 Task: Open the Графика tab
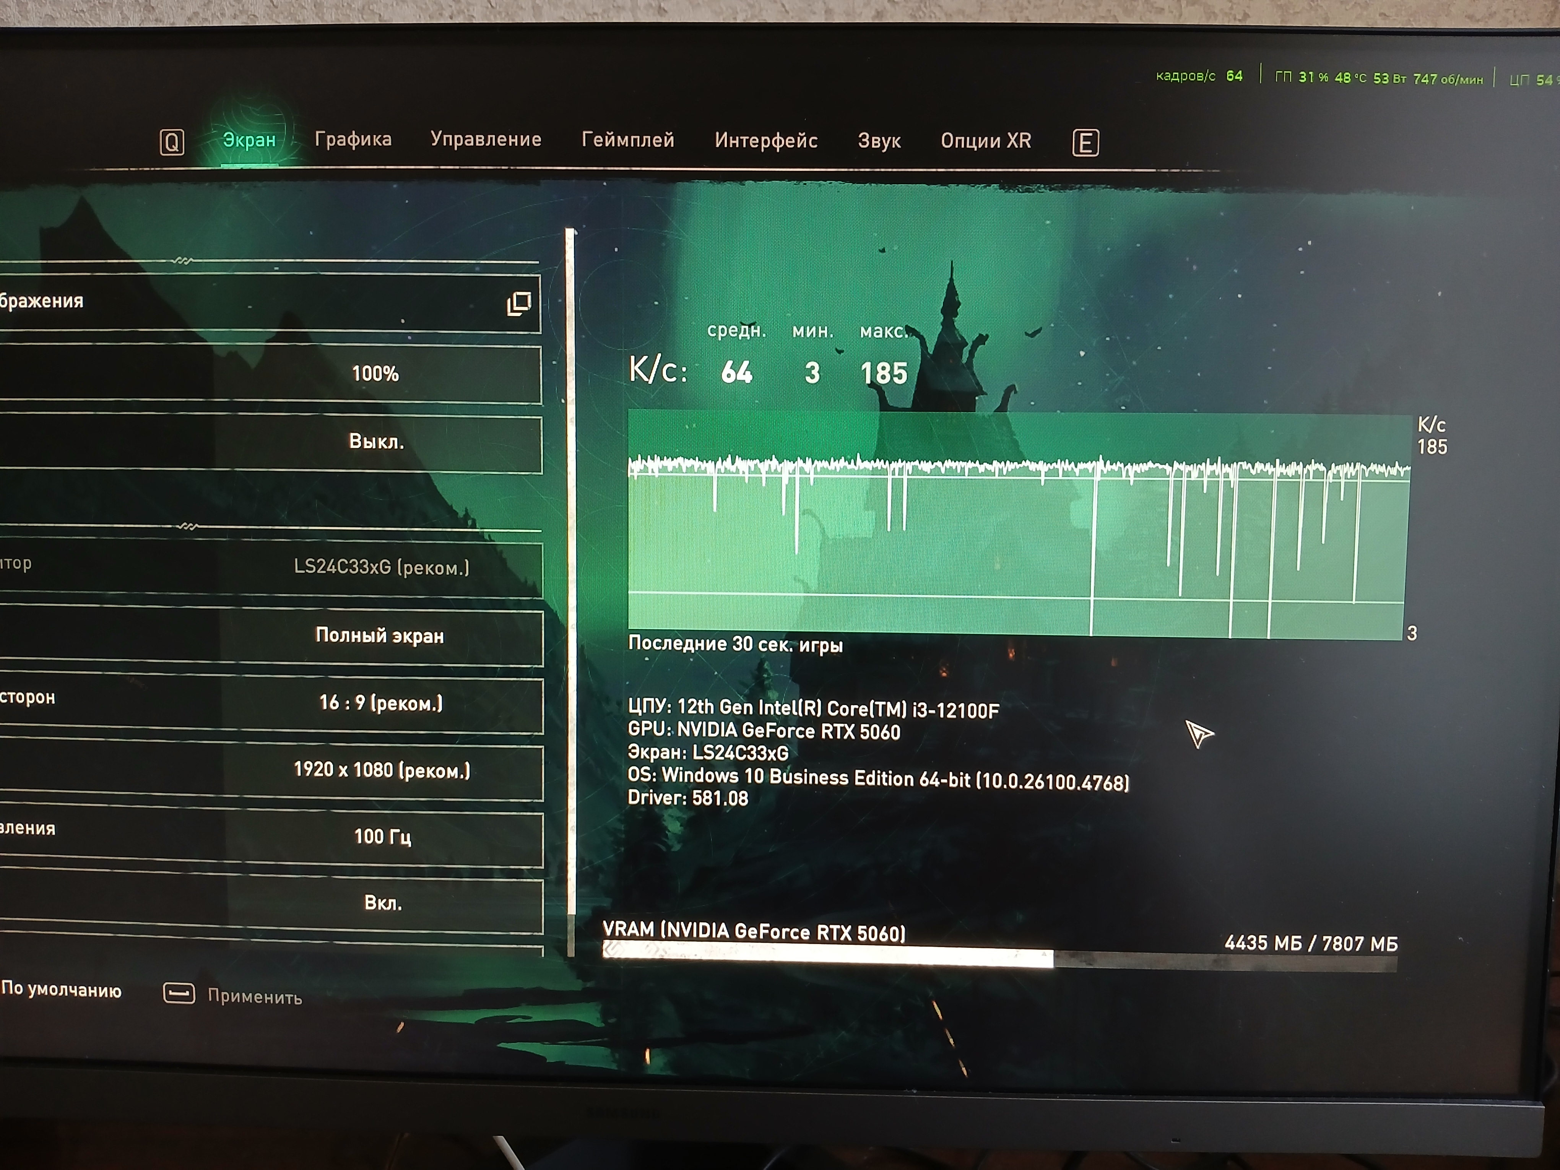[353, 140]
